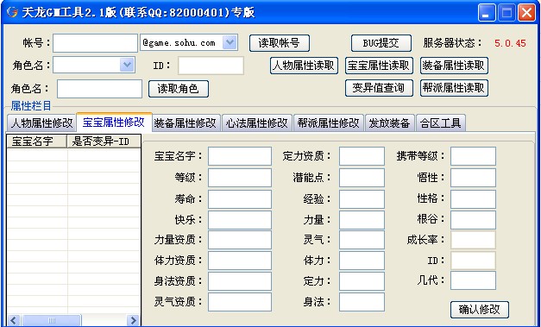
Task: Click 变异值查询 button
Action: point(379,88)
